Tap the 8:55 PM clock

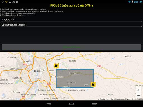138,2
